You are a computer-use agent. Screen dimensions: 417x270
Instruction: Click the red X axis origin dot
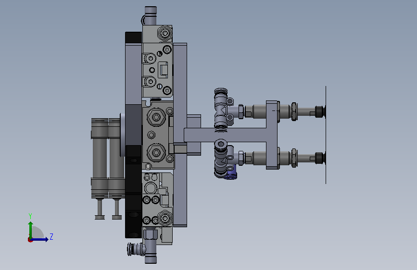30,240
